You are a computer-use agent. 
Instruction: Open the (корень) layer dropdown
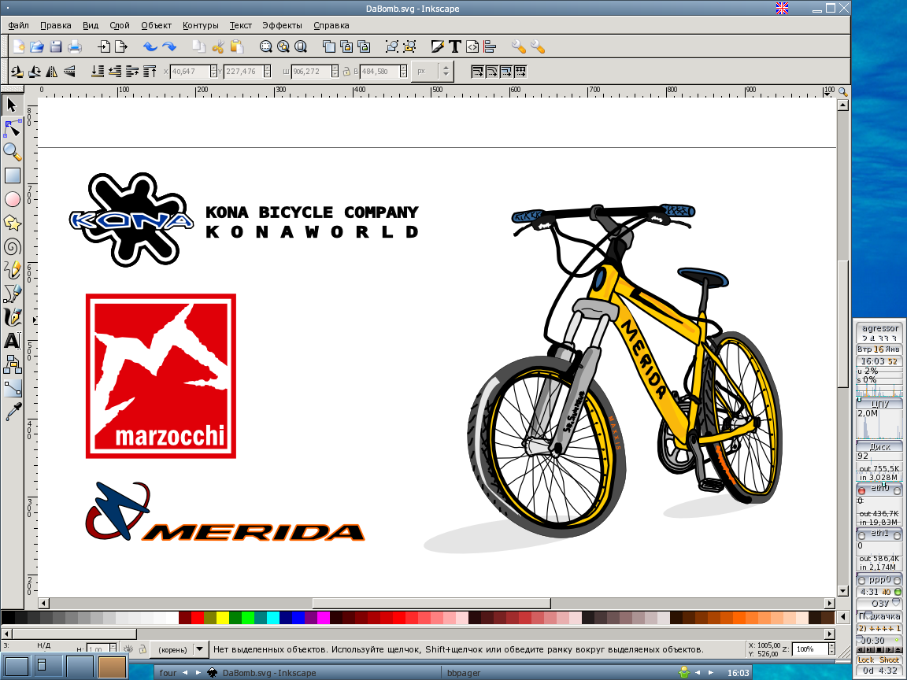coord(180,649)
